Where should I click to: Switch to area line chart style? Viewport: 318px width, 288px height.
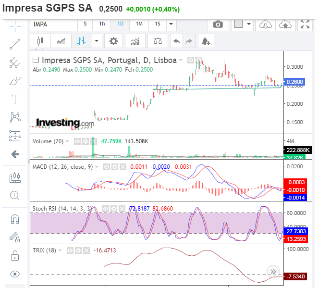[61, 41]
